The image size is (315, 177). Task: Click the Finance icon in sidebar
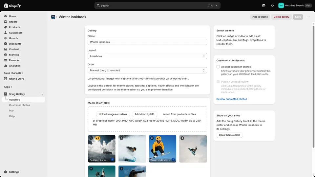6,60
